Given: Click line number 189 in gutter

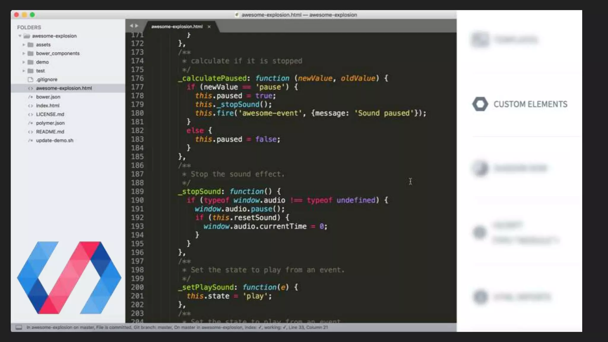Looking at the screenshot, I should tap(137, 191).
